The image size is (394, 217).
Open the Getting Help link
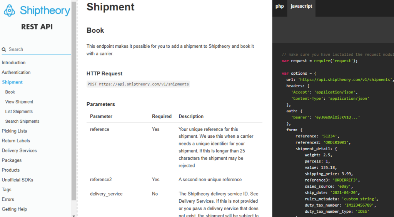point(14,209)
